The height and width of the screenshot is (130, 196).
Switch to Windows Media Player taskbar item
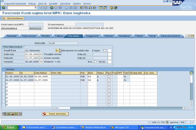tap(94, 127)
